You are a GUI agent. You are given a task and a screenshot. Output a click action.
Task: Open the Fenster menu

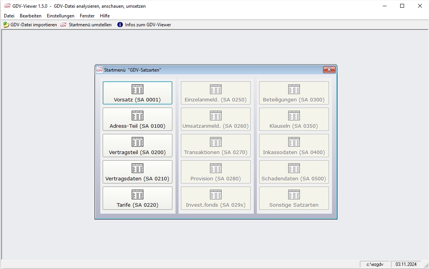pos(87,16)
